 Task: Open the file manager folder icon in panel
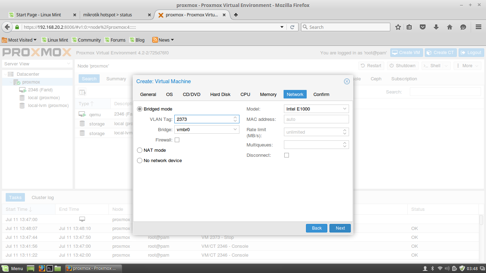click(58, 268)
